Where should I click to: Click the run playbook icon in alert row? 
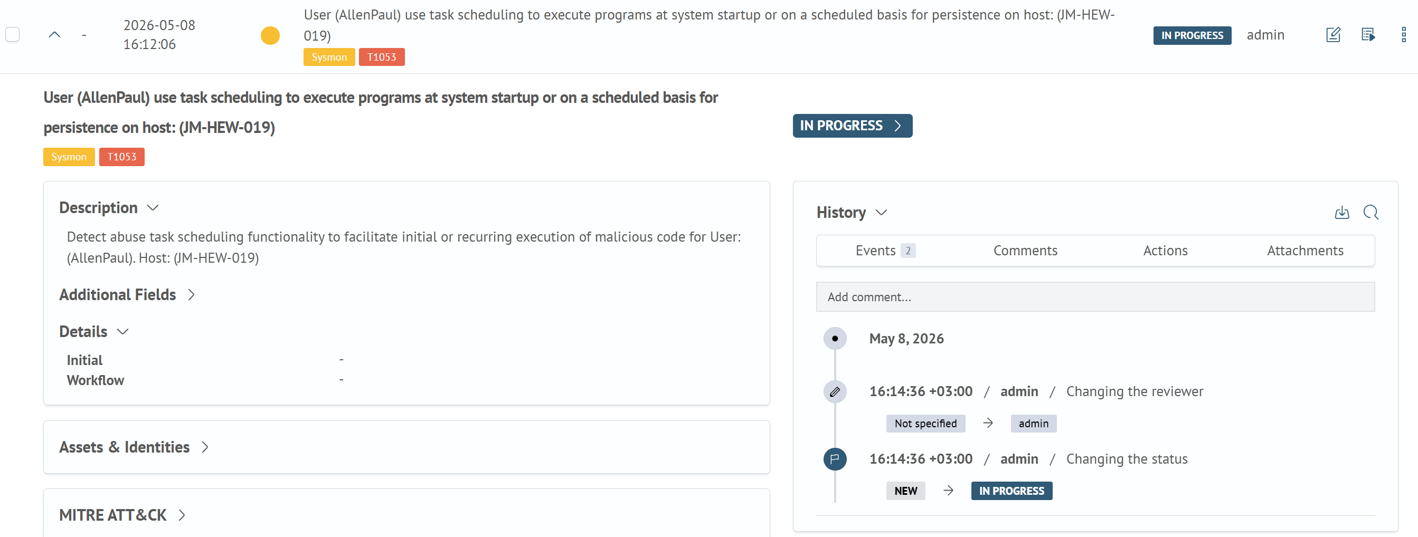tap(1368, 35)
